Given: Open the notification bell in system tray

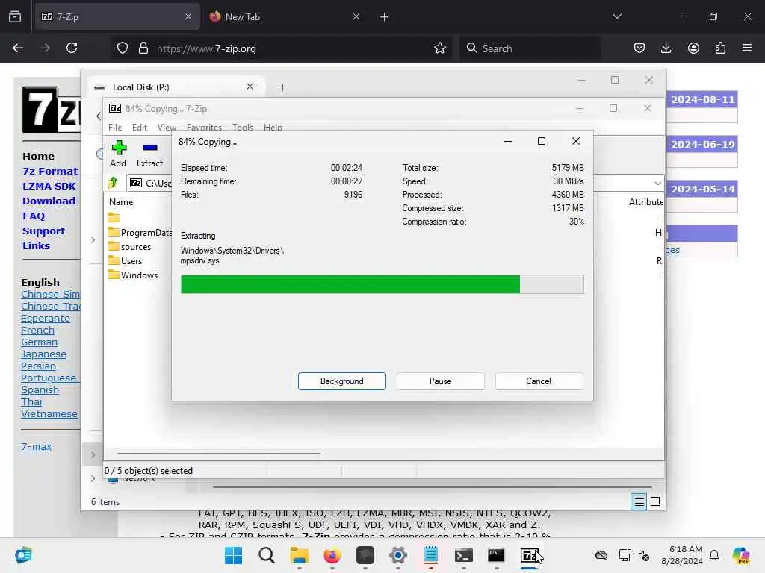Looking at the screenshot, I should pos(714,555).
